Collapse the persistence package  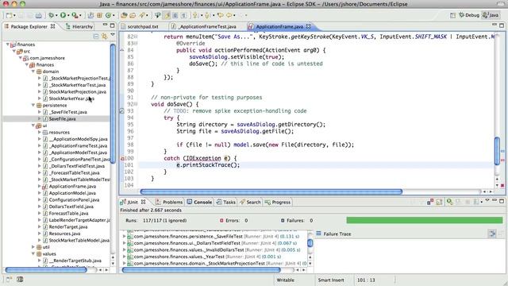click(33, 105)
